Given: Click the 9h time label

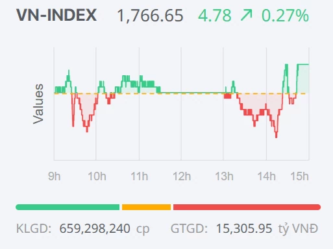Looking at the screenshot, I should 55,176.
